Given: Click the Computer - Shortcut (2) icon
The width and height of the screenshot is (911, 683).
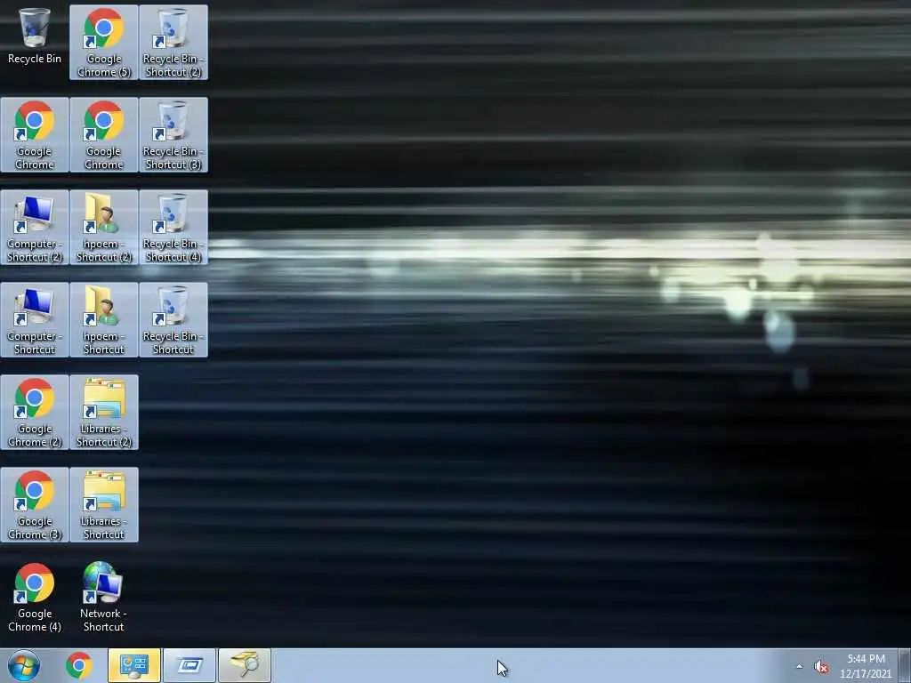Looking at the screenshot, I should [x=35, y=227].
